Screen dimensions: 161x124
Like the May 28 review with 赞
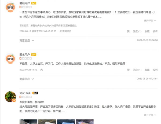click(x=128, y=70)
